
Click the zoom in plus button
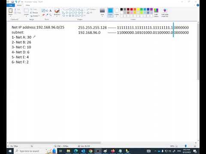point(195,146)
